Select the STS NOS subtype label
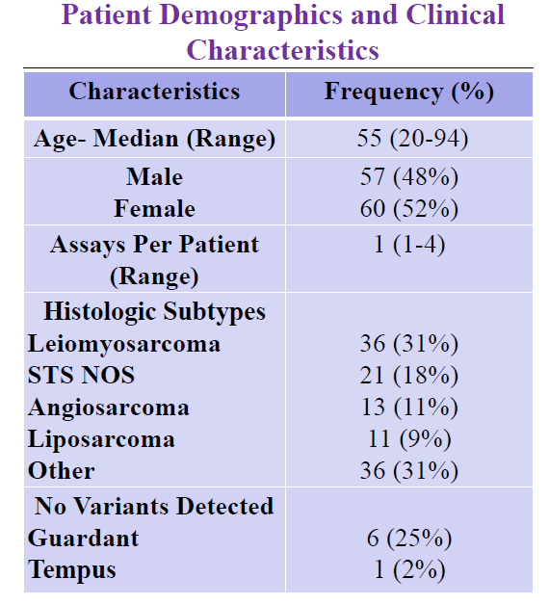 [x=81, y=375]
